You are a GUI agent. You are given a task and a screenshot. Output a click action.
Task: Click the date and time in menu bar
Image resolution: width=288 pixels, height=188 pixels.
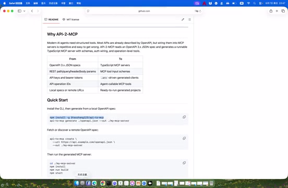(275, 3)
